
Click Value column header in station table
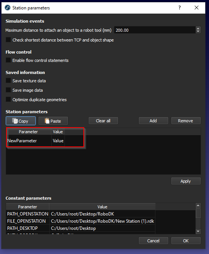tap(58, 132)
